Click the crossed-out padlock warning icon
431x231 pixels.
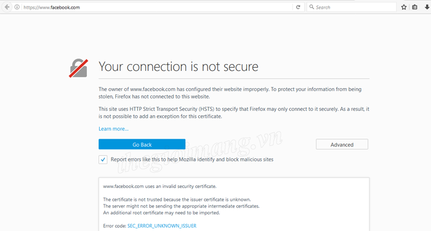(79, 68)
